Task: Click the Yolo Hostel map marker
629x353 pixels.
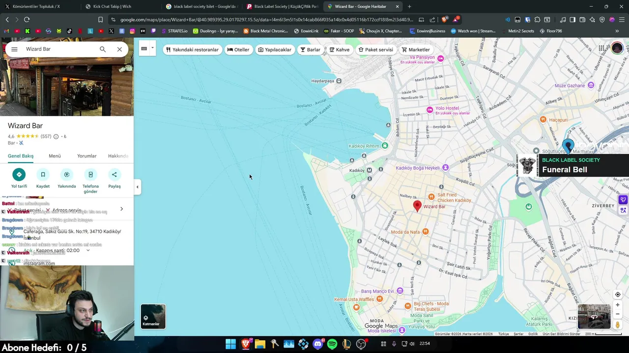Action: pos(429,109)
